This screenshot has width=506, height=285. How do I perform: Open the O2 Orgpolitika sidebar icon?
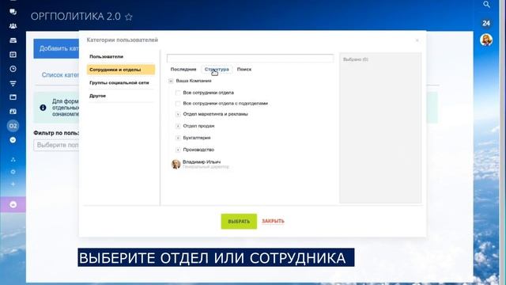(x=13, y=126)
